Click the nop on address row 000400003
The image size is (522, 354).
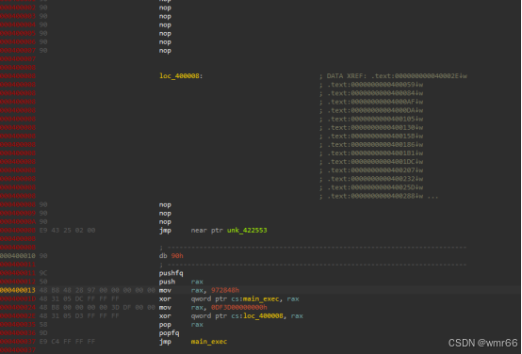point(165,16)
